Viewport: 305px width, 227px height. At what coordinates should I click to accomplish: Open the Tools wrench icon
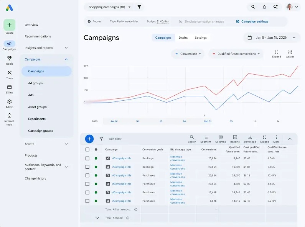9,73
